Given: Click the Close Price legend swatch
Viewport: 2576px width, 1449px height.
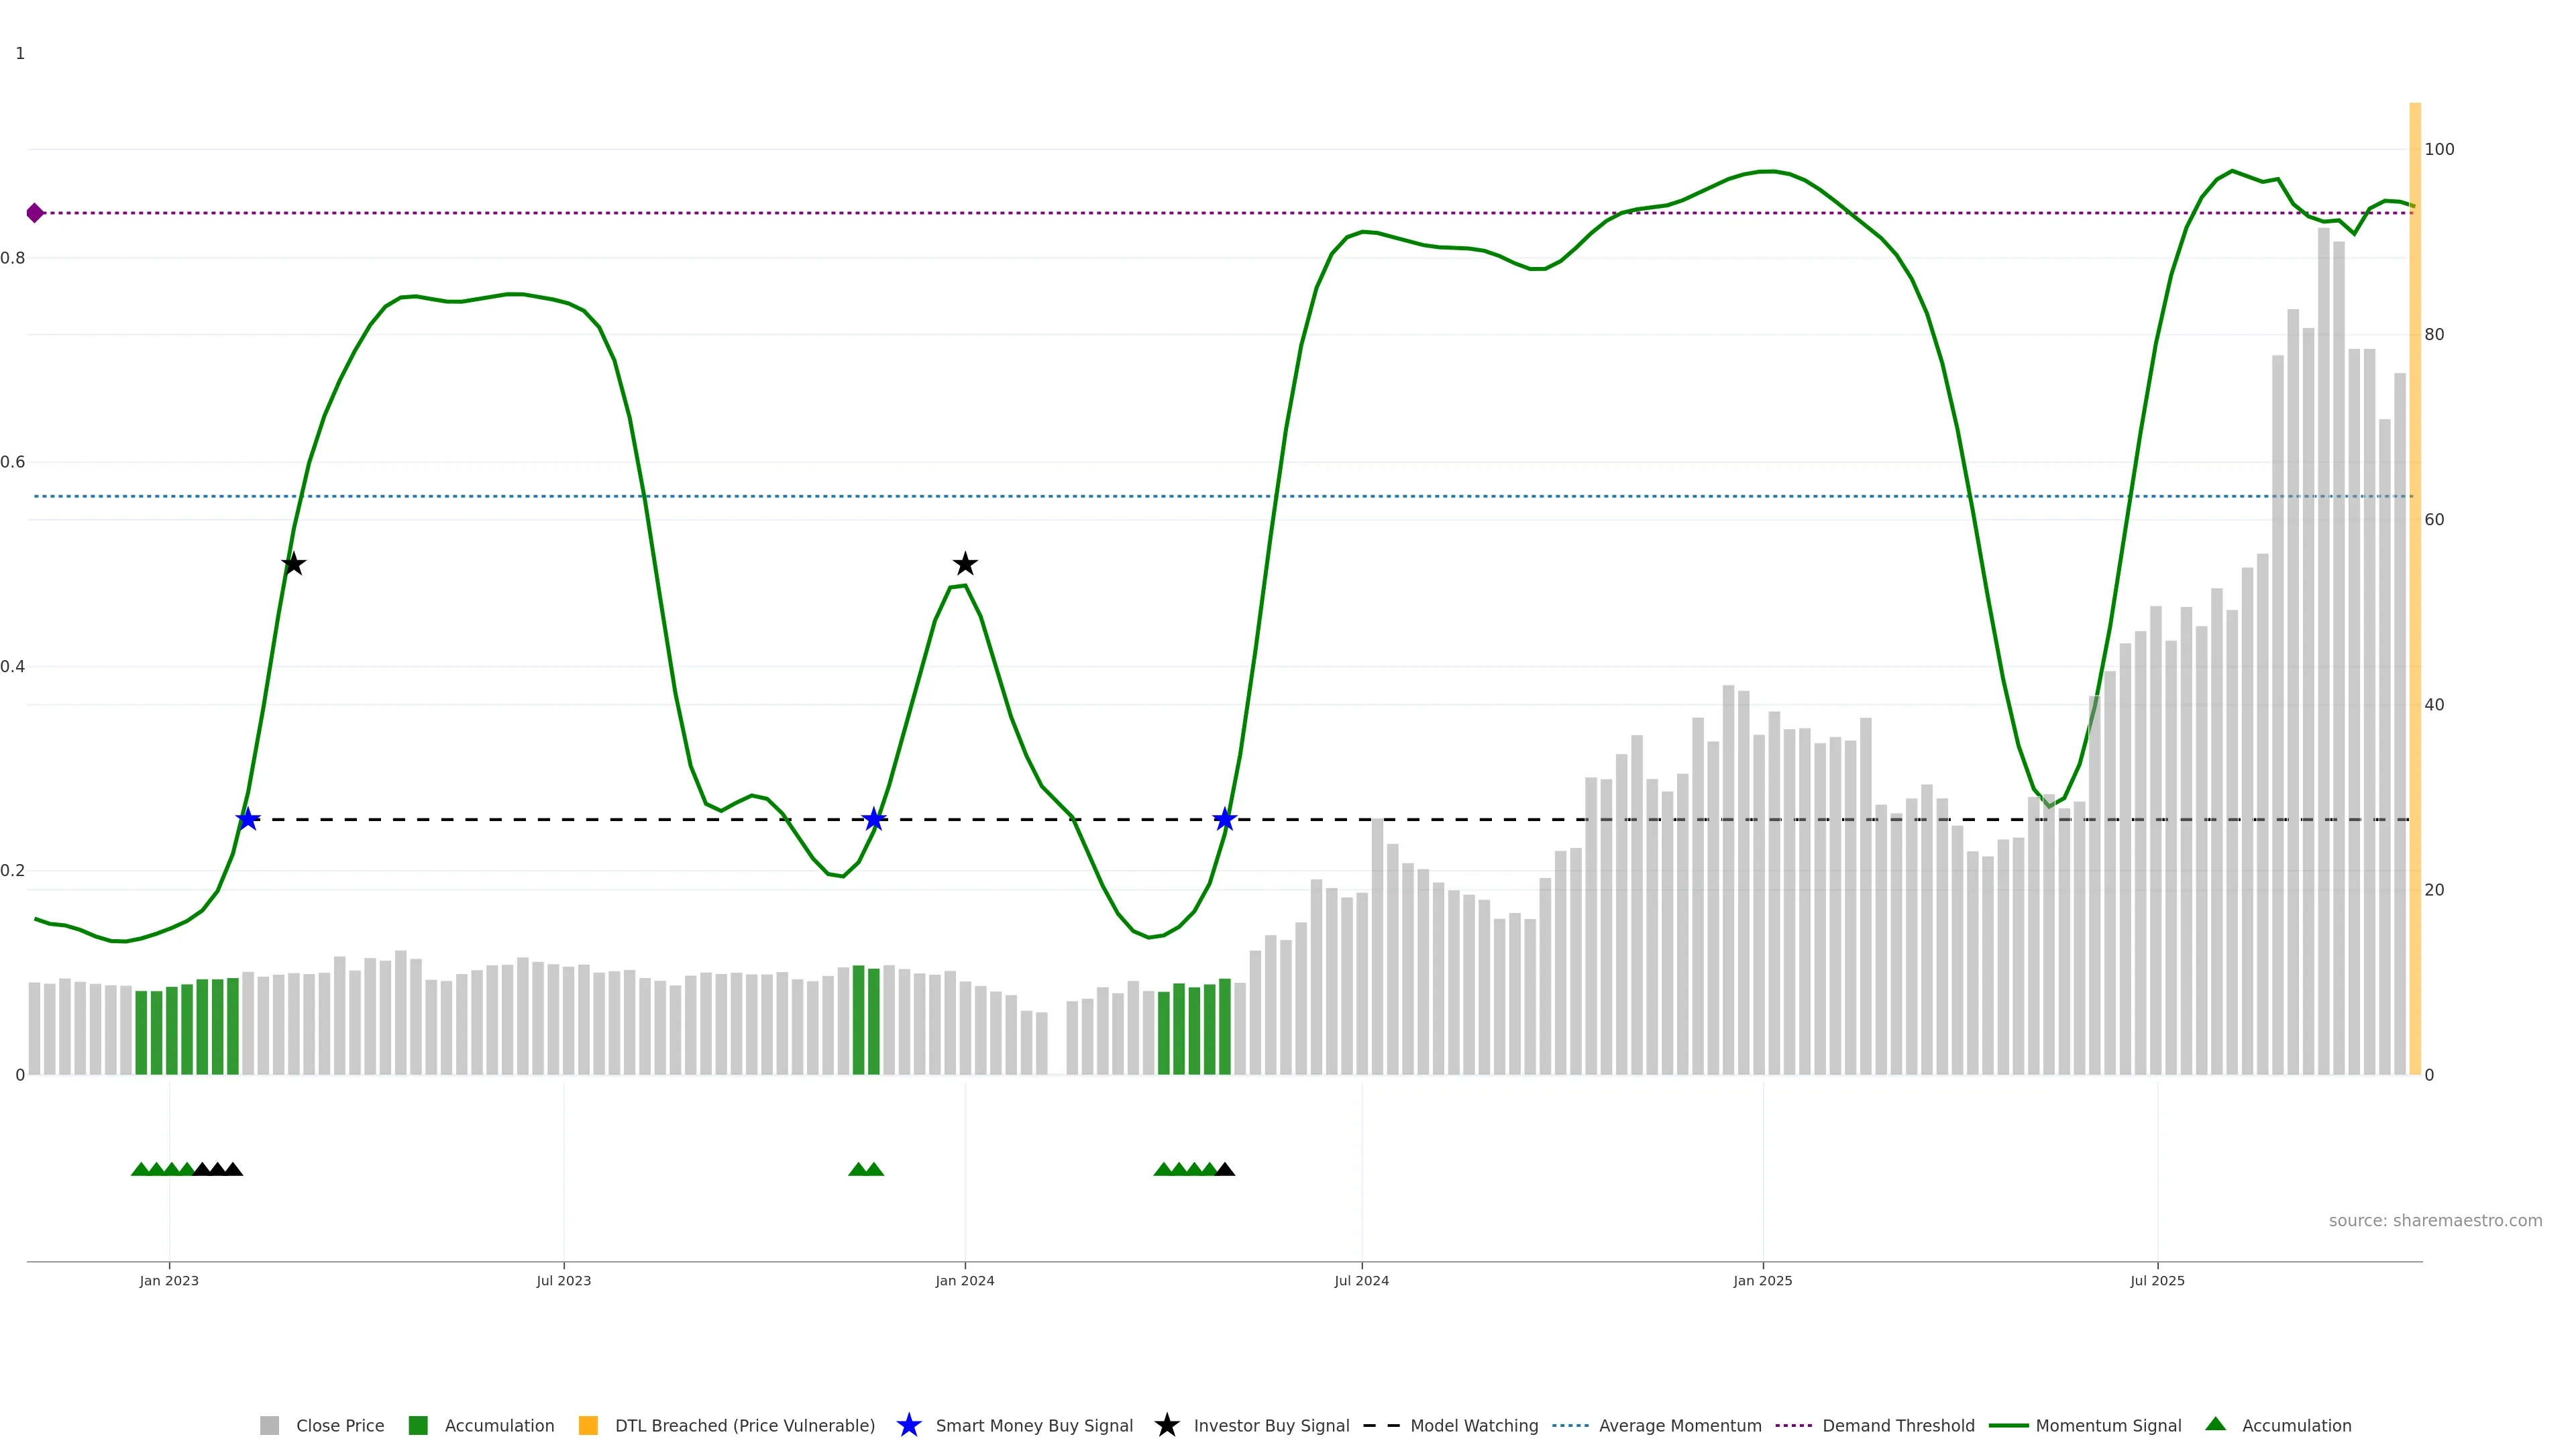Looking at the screenshot, I should [269, 1425].
